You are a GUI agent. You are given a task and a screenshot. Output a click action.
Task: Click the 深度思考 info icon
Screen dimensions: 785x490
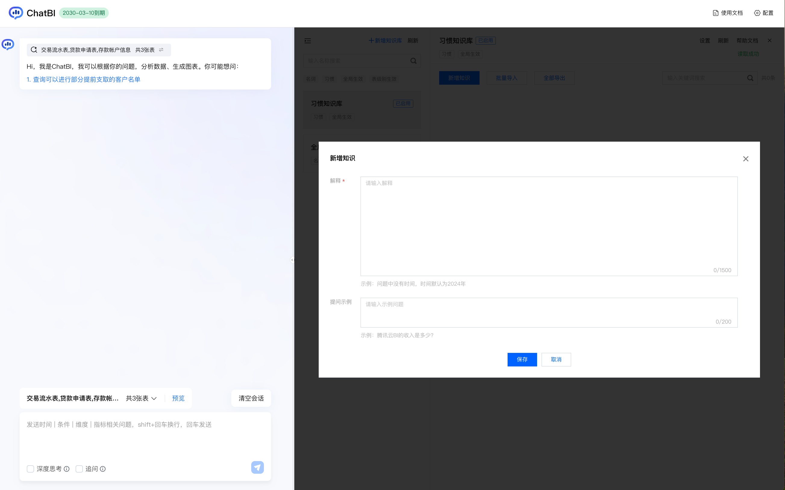[67, 469]
